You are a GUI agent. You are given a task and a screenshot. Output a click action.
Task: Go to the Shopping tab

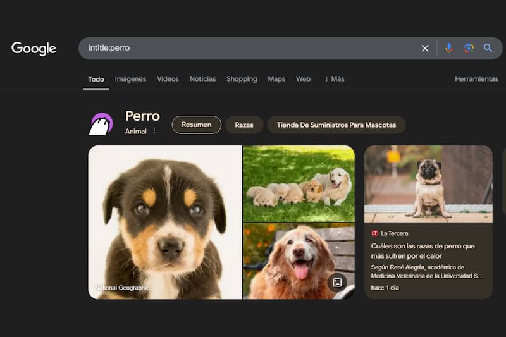pos(242,79)
